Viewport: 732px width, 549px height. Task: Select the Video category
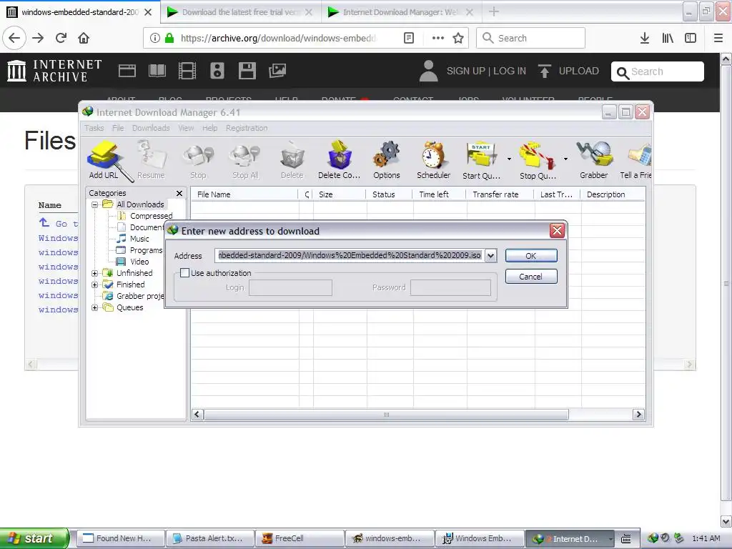tap(139, 262)
